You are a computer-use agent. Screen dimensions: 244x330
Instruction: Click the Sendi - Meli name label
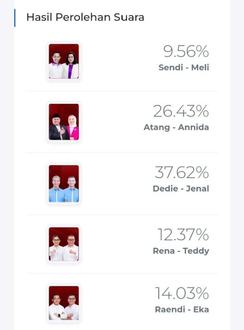pos(184,67)
